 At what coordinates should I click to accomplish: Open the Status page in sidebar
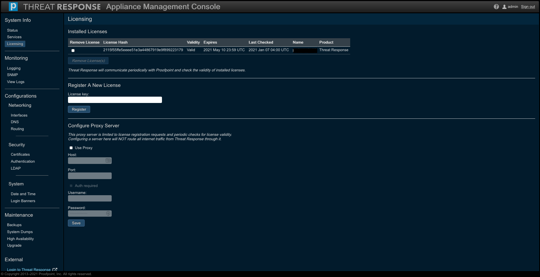click(x=12, y=30)
